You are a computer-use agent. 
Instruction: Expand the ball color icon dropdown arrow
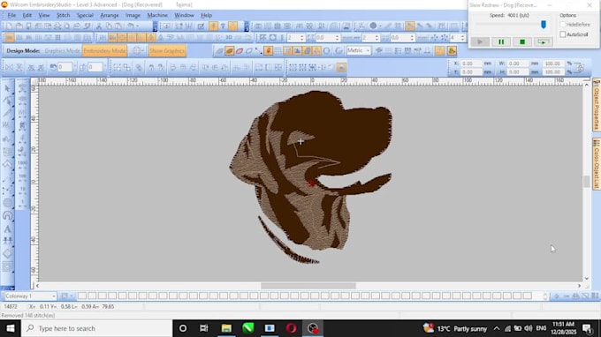380,26
